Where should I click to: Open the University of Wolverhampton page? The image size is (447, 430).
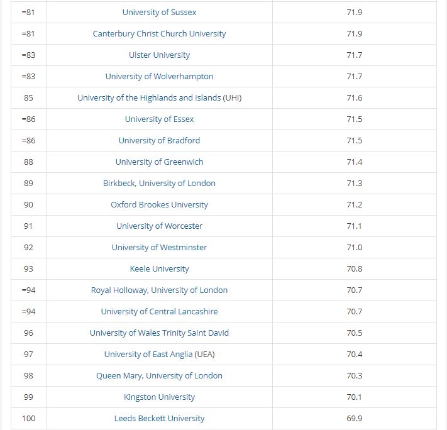click(159, 77)
